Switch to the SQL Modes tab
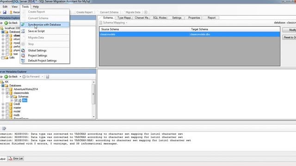 click(160, 18)
